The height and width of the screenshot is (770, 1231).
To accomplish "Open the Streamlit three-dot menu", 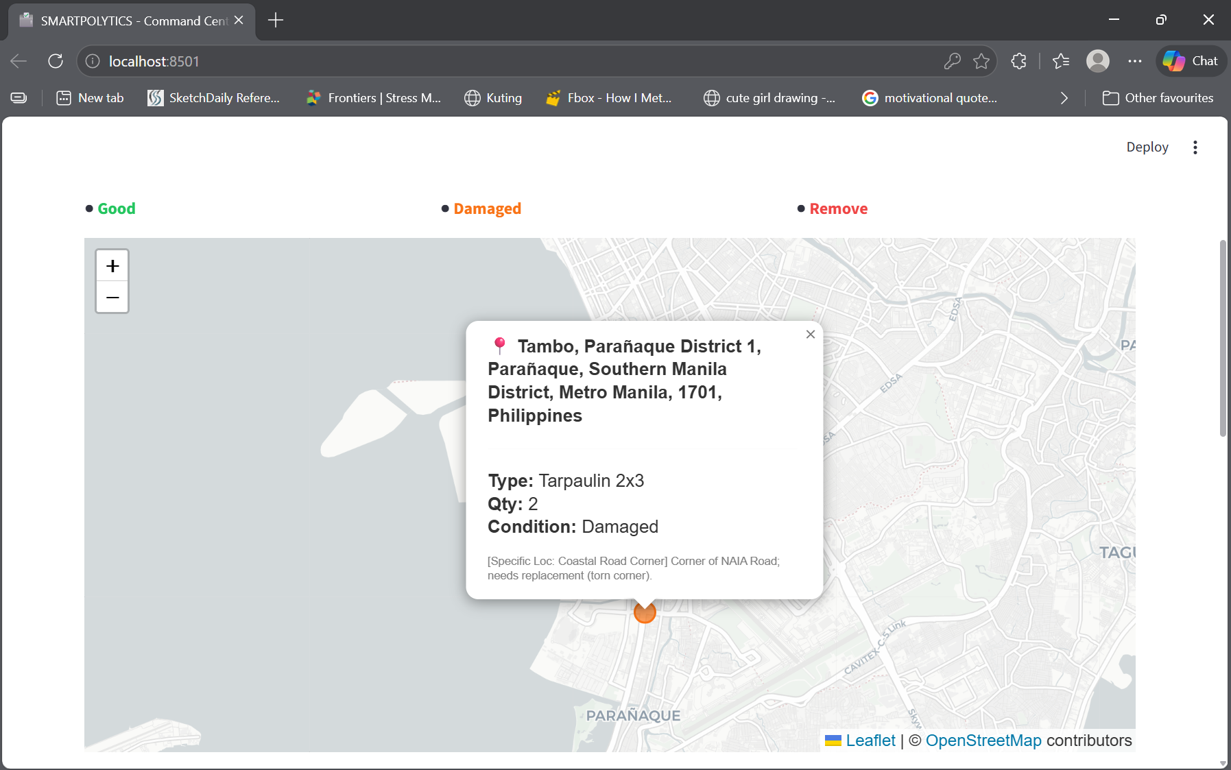I will tap(1195, 147).
